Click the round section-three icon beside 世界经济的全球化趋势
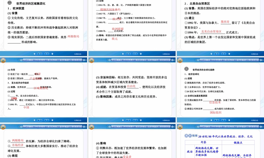 click(186, 69)
